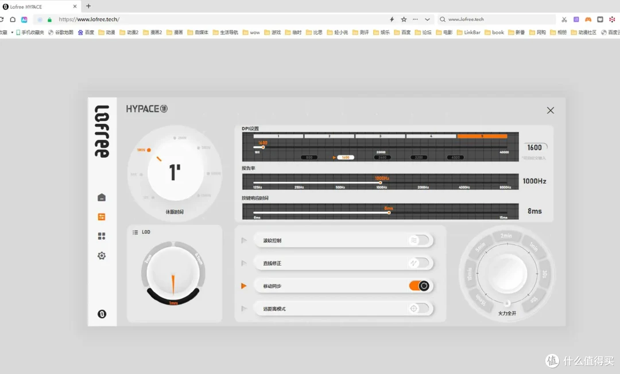Select 1MIN on the sleep time dial
This screenshot has width=620, height=374.
(144, 150)
